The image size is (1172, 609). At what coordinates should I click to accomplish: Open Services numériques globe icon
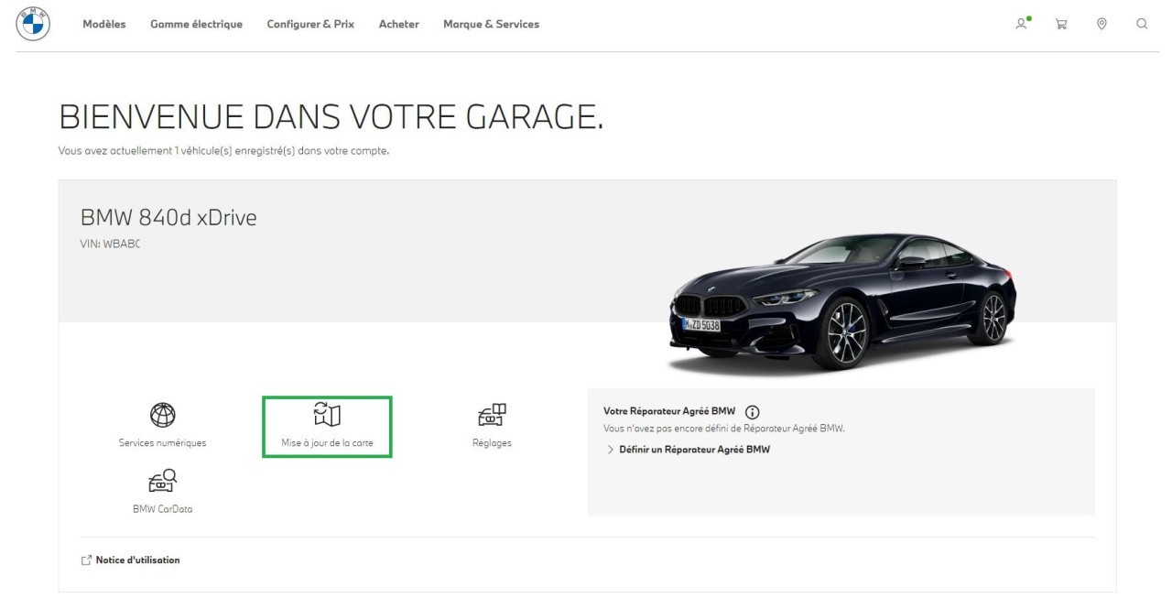162,416
